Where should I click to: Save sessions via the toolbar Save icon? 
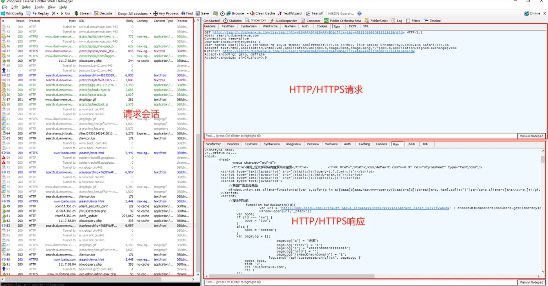[202, 13]
